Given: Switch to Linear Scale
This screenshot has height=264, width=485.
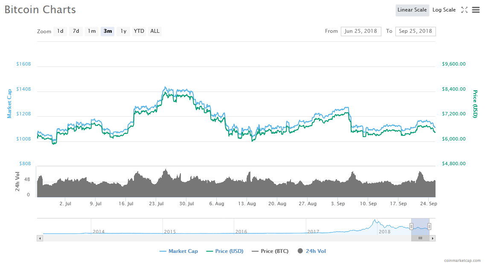Looking at the screenshot, I should point(412,10).
